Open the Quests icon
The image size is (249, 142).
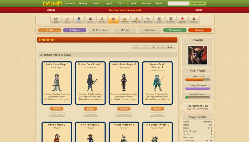coord(102,20)
